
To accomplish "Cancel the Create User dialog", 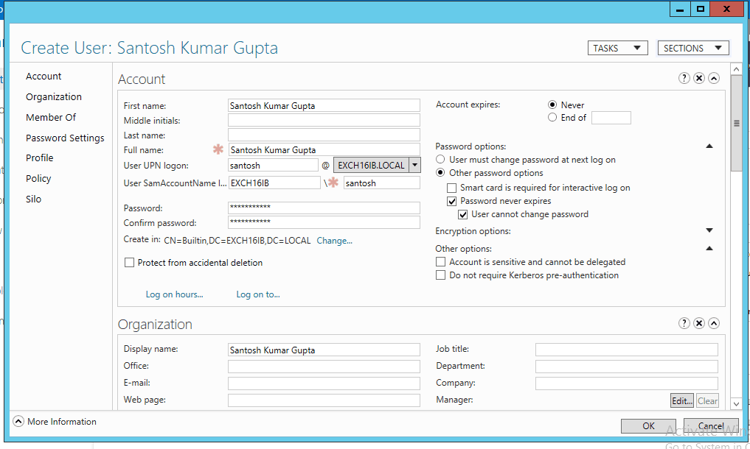I will 711,425.
